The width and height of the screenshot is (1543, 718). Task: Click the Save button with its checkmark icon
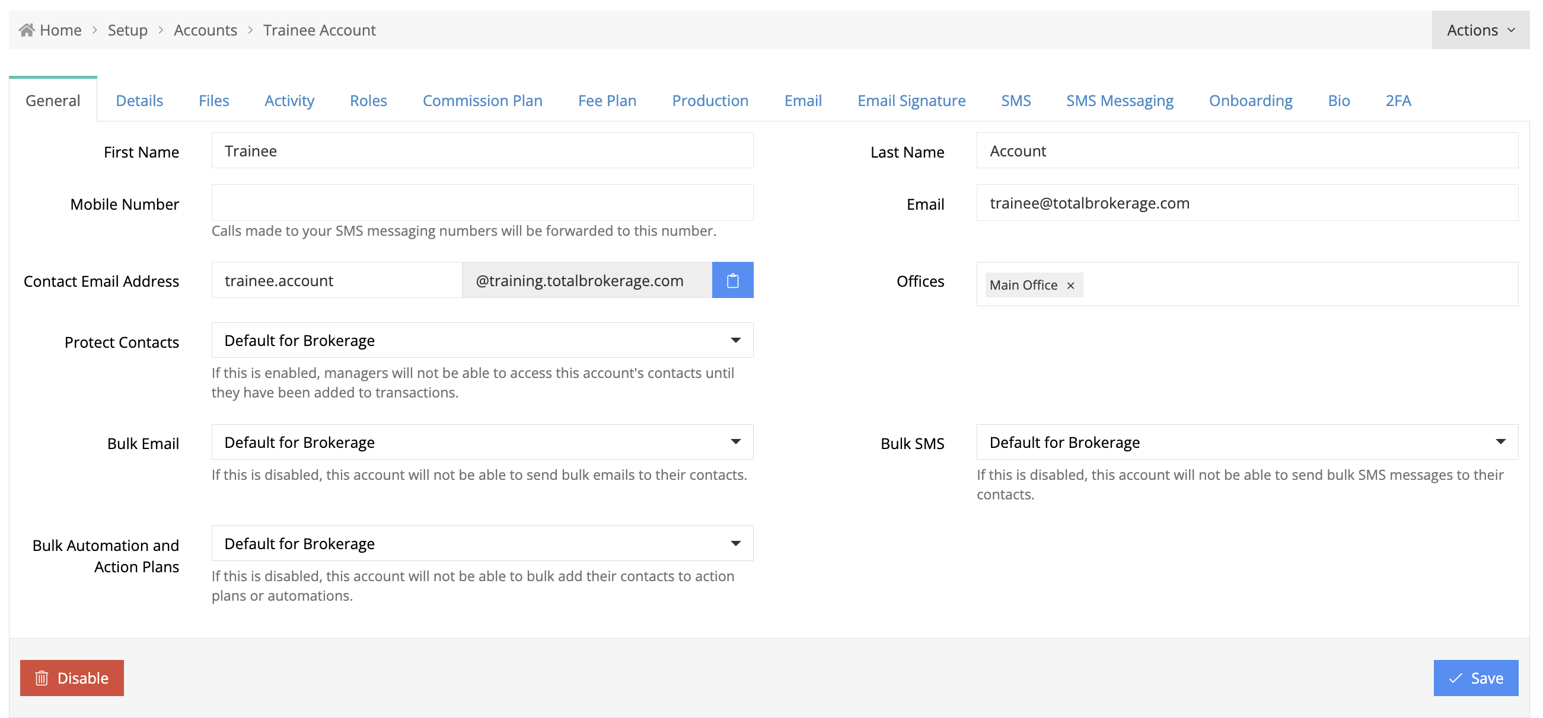1475,677
